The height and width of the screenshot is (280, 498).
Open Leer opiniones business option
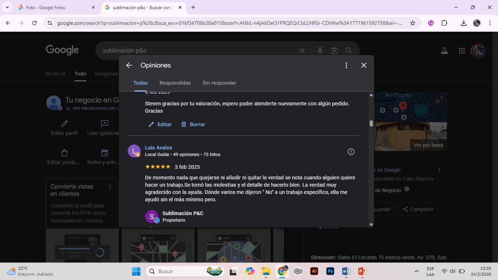tap(104, 128)
